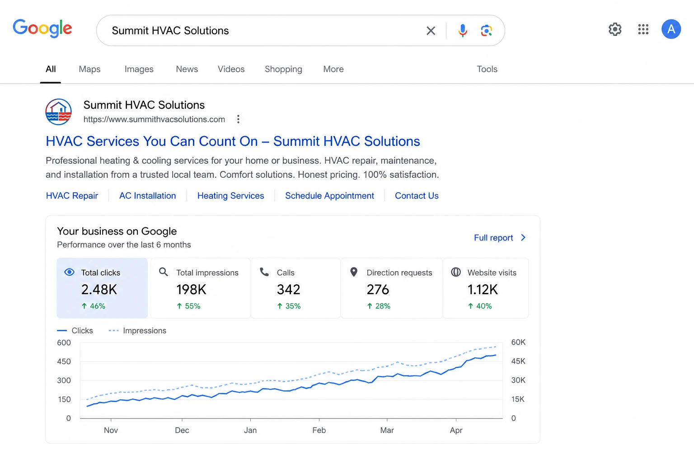Switch to the Shopping tab
This screenshot has width=694, height=462.
[x=283, y=69]
